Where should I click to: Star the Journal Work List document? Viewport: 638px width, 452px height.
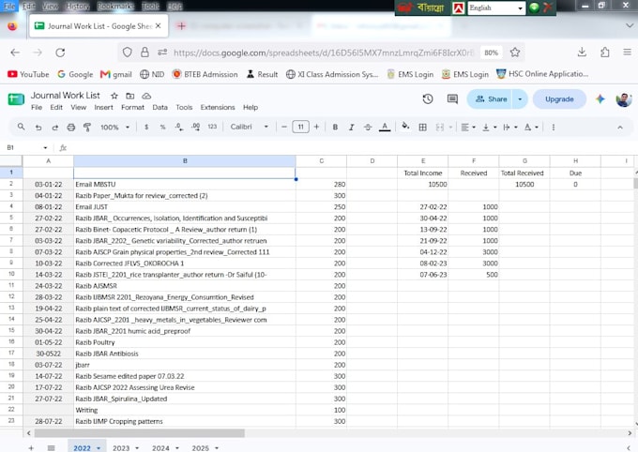pyautogui.click(x=114, y=96)
